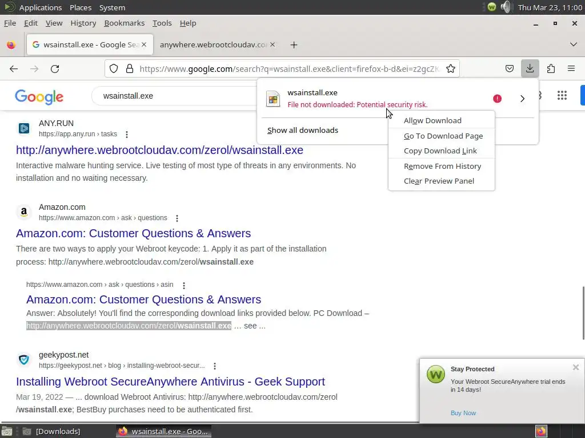Open ANY.RUN result more options dots

(x=127, y=135)
